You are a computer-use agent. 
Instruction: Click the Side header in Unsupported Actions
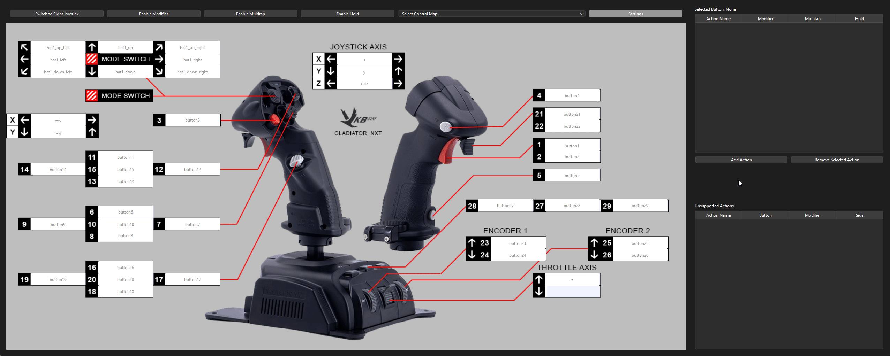859,215
